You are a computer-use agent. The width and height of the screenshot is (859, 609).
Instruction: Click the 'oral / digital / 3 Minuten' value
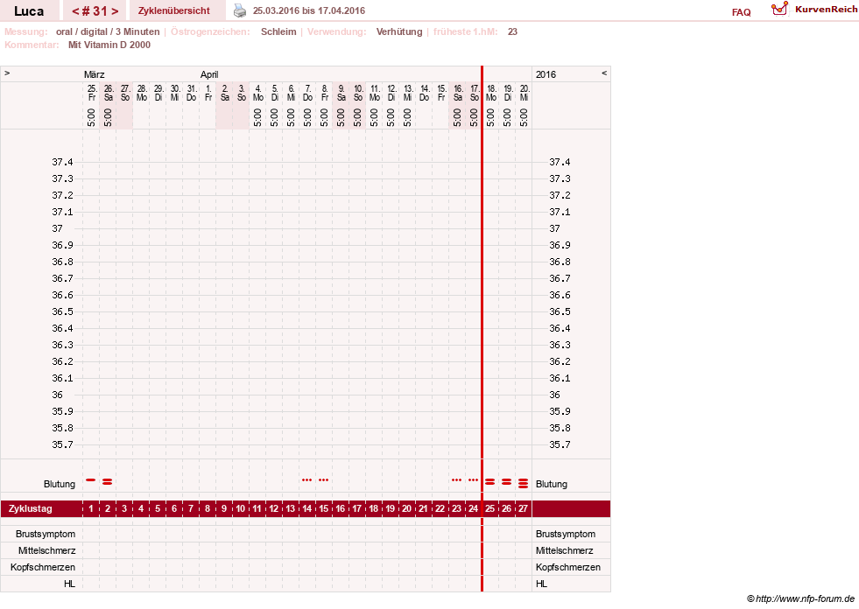click(108, 31)
